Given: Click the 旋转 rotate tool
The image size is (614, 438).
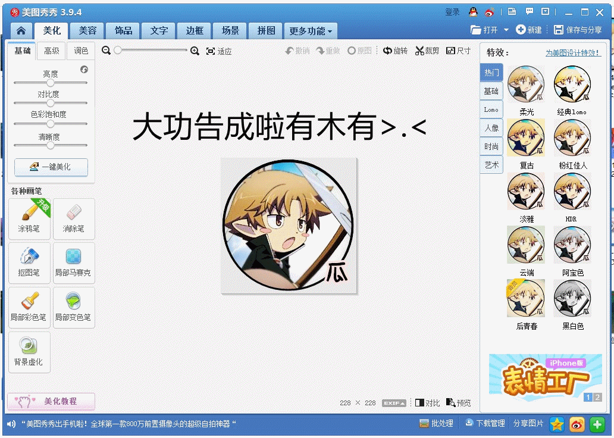Looking at the screenshot, I should (x=395, y=51).
